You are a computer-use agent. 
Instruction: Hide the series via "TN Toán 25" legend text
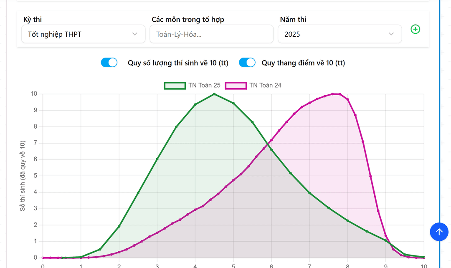point(204,86)
